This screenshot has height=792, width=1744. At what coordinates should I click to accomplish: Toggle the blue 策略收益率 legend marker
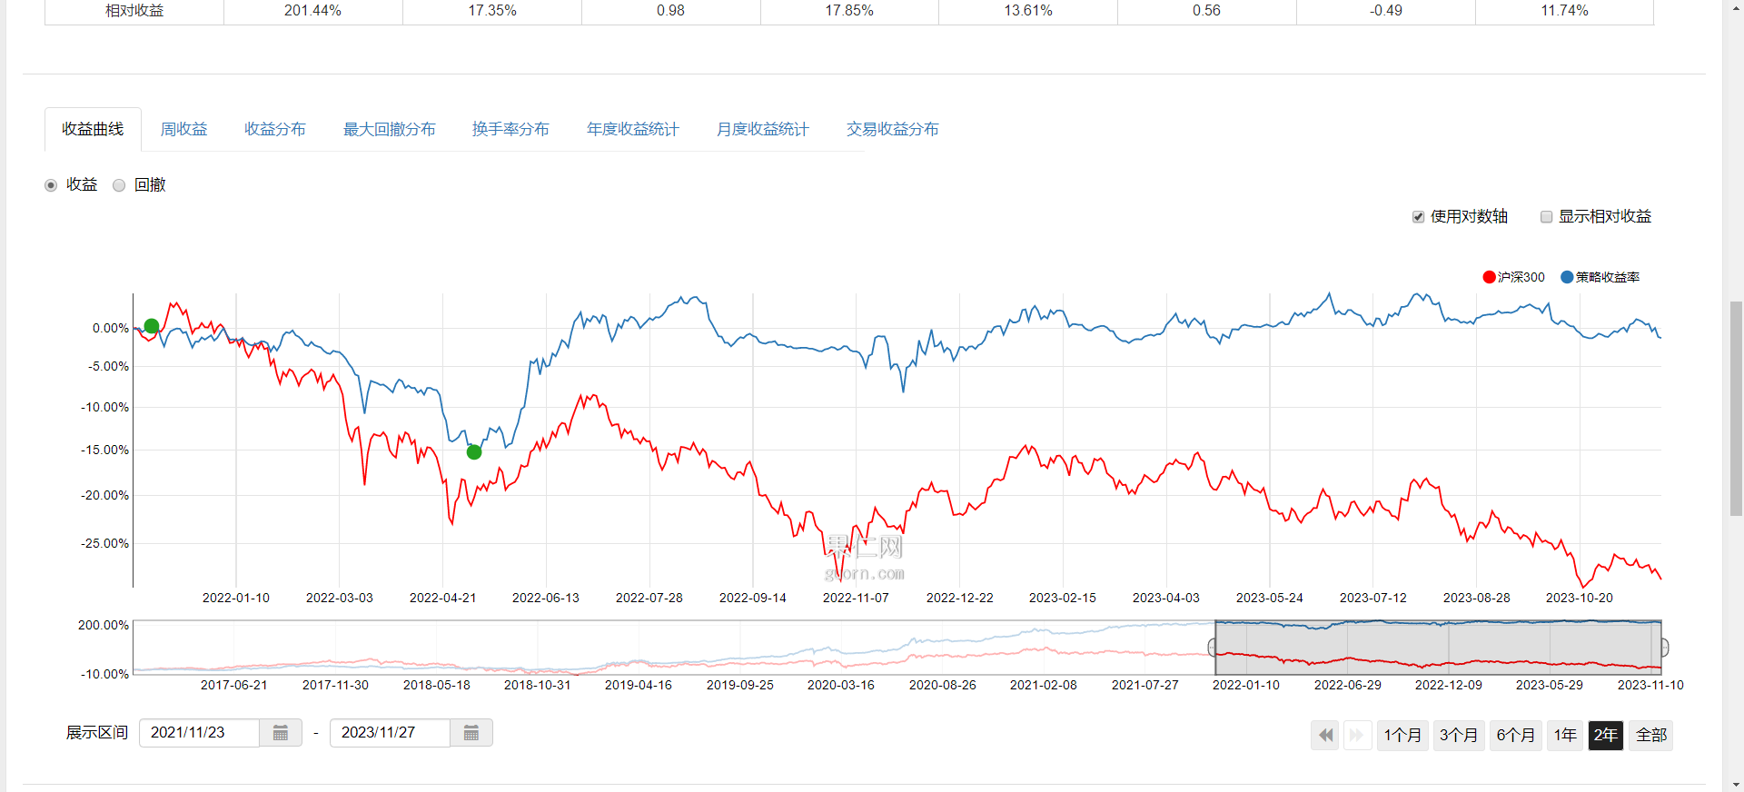coord(1567,277)
